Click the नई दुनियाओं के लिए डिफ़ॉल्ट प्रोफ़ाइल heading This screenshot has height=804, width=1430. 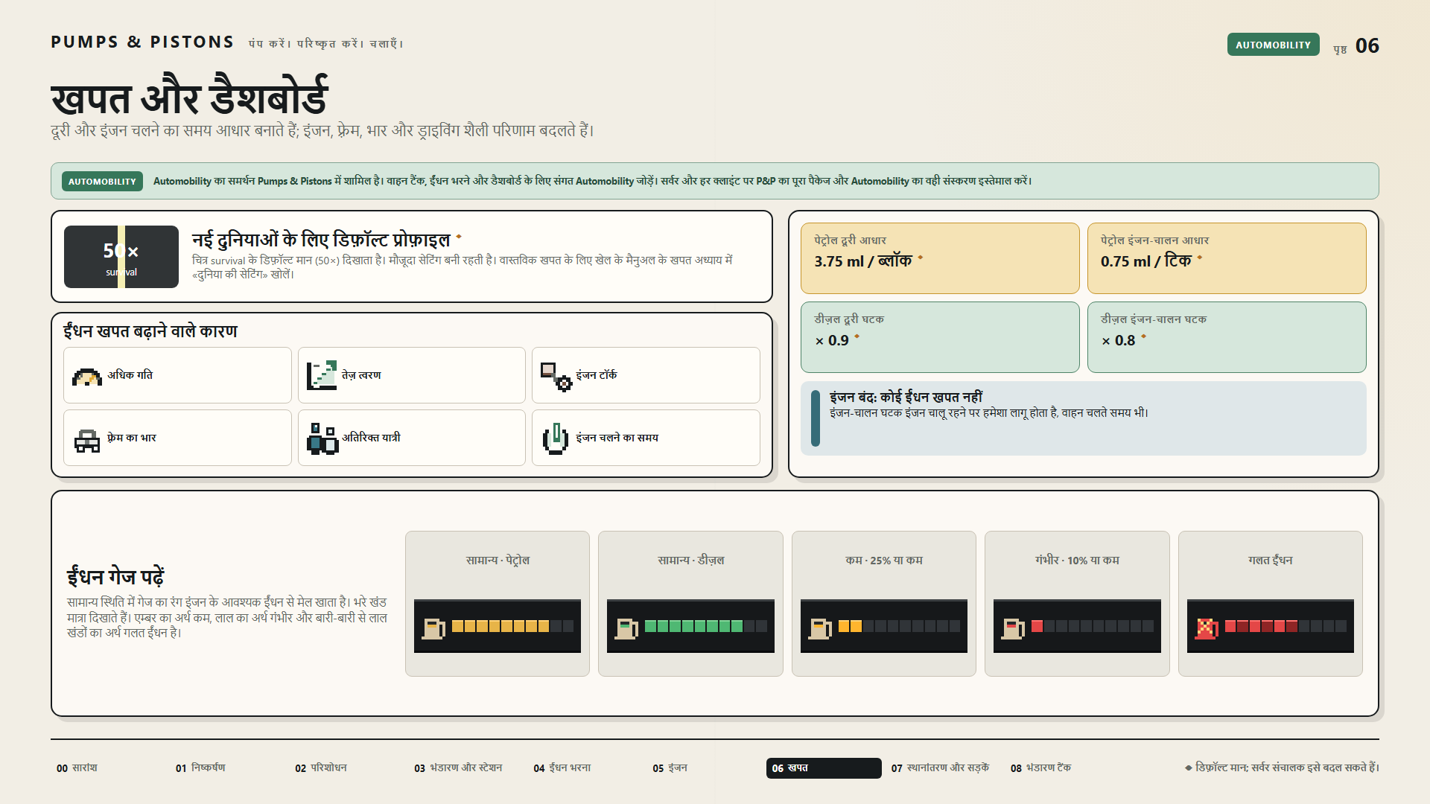[x=321, y=240]
